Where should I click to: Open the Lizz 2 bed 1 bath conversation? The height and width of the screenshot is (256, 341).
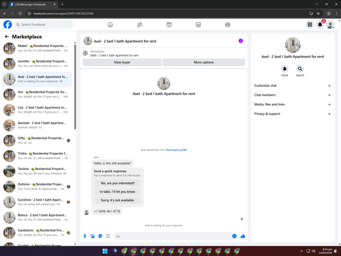tap(37, 110)
